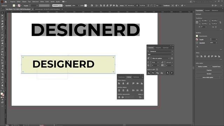Click vertical align top in Alinhar panel

(x=133, y=83)
